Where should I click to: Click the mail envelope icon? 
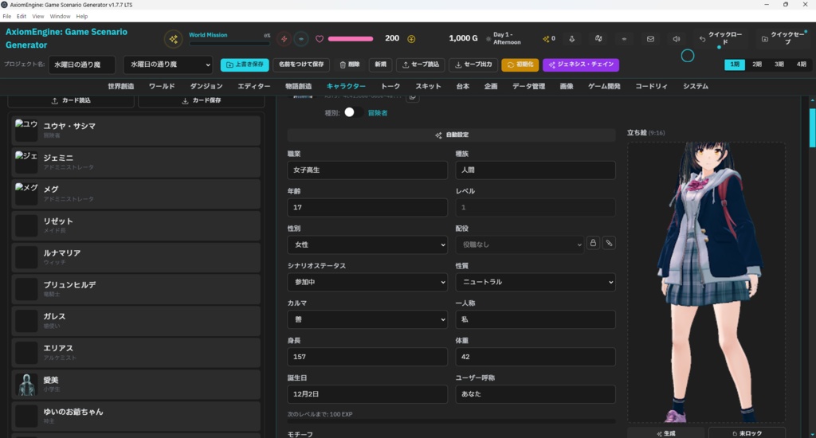(650, 39)
